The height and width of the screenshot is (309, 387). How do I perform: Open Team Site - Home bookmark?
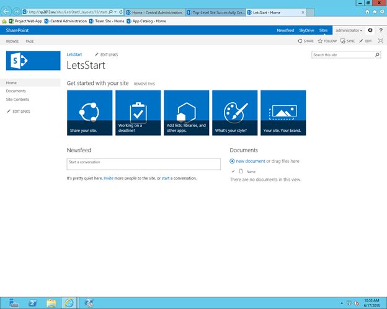pos(107,21)
